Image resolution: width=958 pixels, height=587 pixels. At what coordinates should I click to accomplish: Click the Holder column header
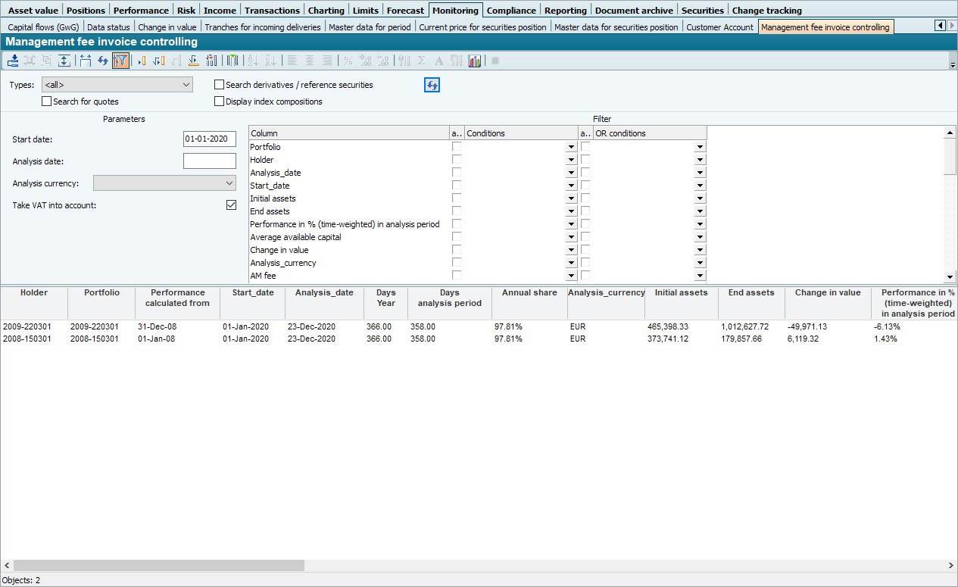coord(33,293)
